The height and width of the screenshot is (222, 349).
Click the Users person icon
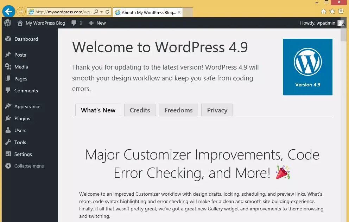(x=8, y=130)
